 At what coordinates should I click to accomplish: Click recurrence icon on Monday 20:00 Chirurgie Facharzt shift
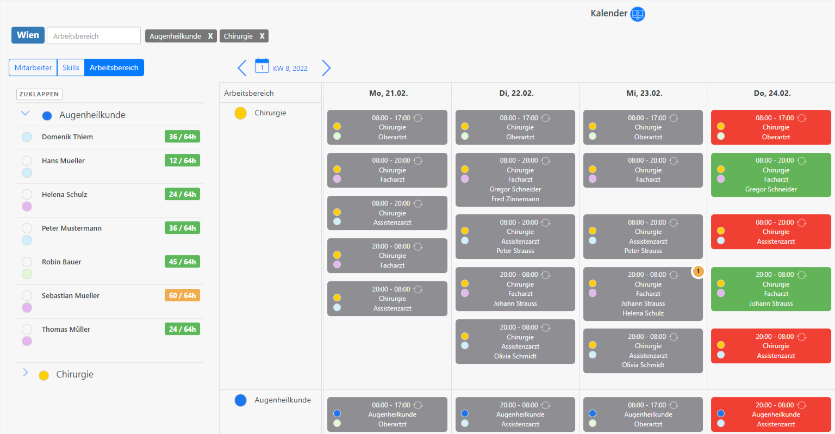(418, 247)
